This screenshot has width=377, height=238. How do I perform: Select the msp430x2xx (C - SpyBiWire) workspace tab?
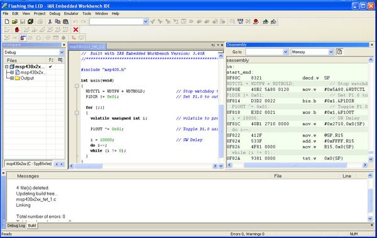(29, 164)
